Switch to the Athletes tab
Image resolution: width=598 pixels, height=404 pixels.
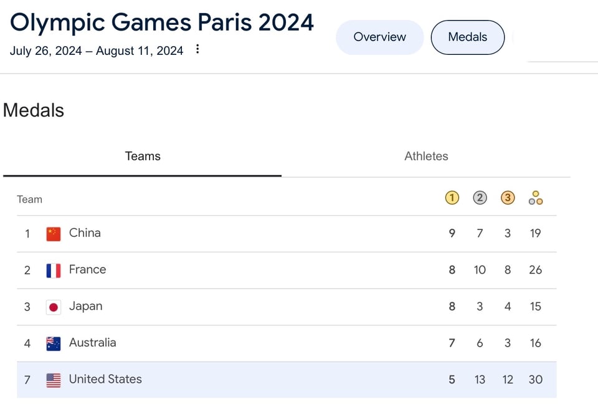(426, 156)
